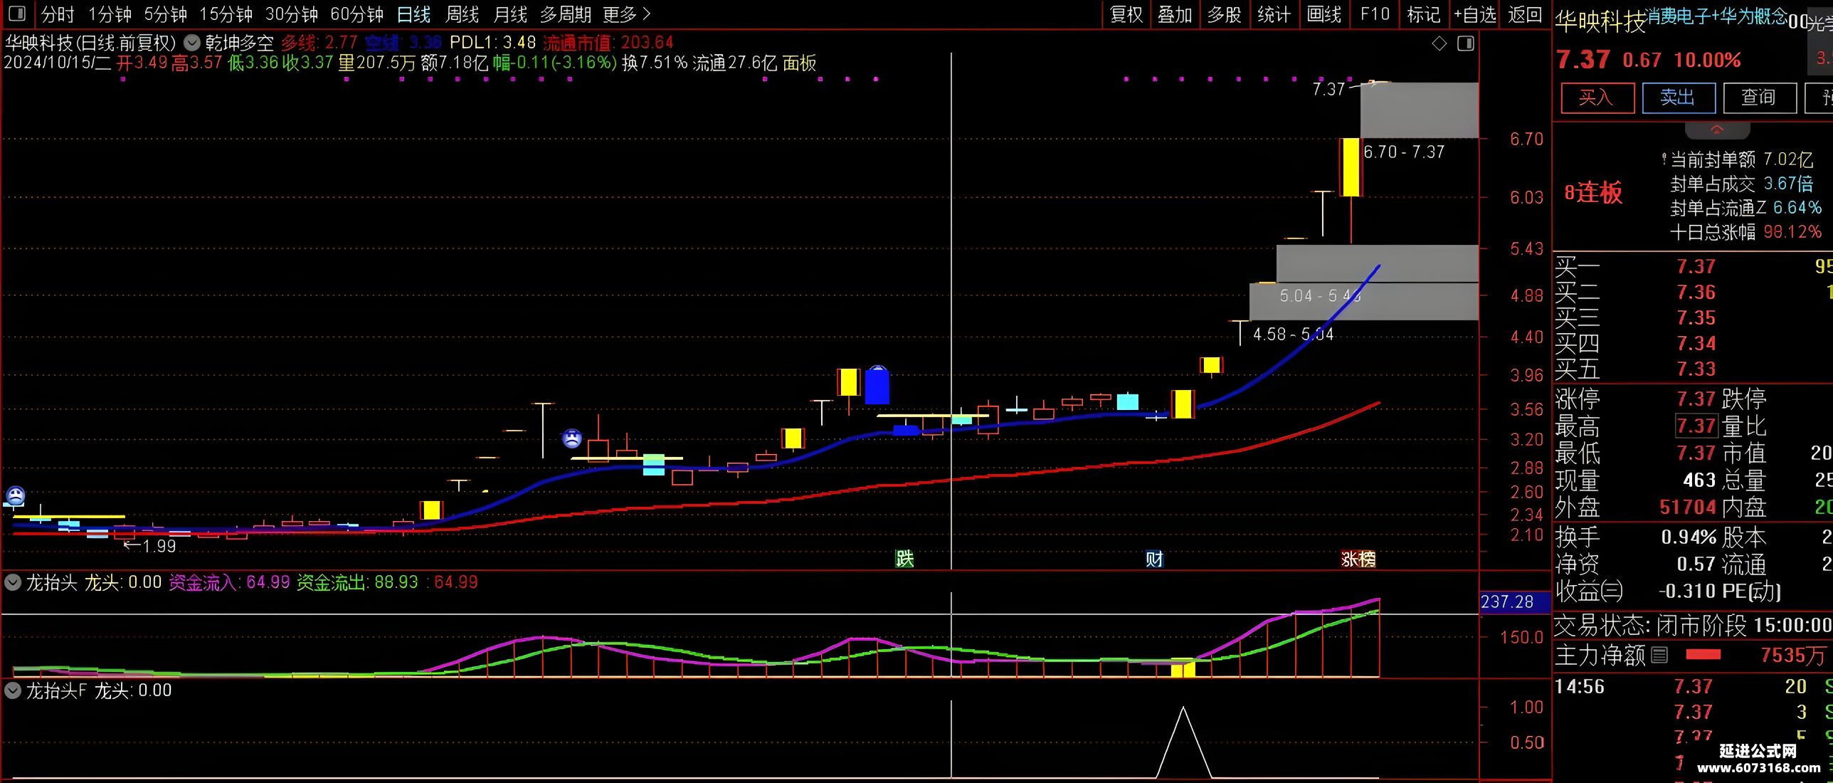The height and width of the screenshot is (783, 1833).
Task: Click the blue 财 marker below chart
Action: pyautogui.click(x=1154, y=559)
